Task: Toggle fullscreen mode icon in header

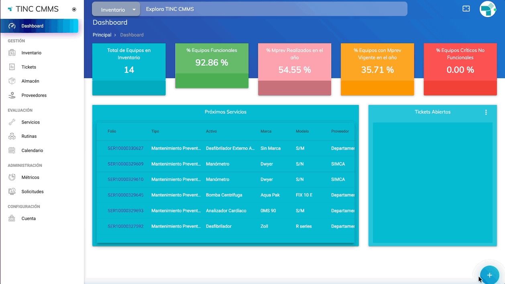Action: point(466,9)
